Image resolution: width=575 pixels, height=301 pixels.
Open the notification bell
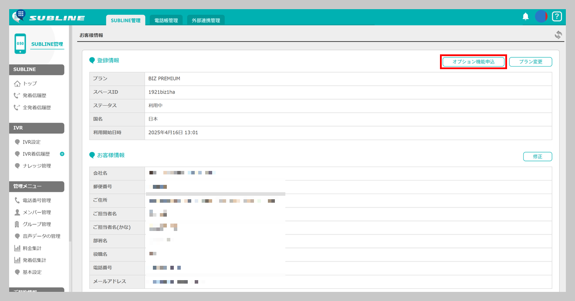coord(526,17)
